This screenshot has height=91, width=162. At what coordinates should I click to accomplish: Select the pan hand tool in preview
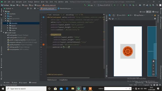153,61
